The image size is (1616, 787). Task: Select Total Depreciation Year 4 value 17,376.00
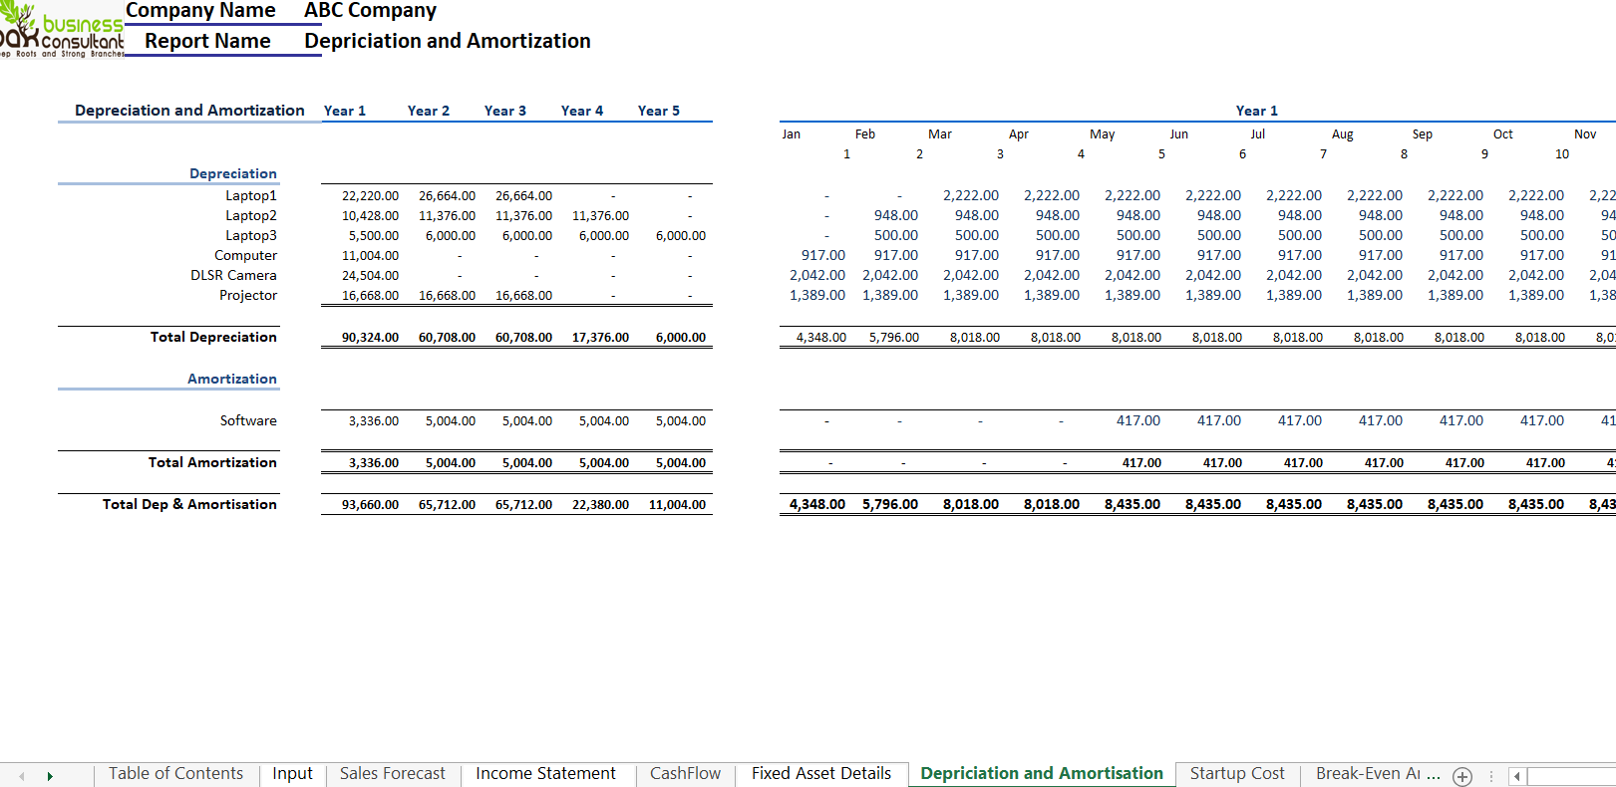tap(600, 338)
